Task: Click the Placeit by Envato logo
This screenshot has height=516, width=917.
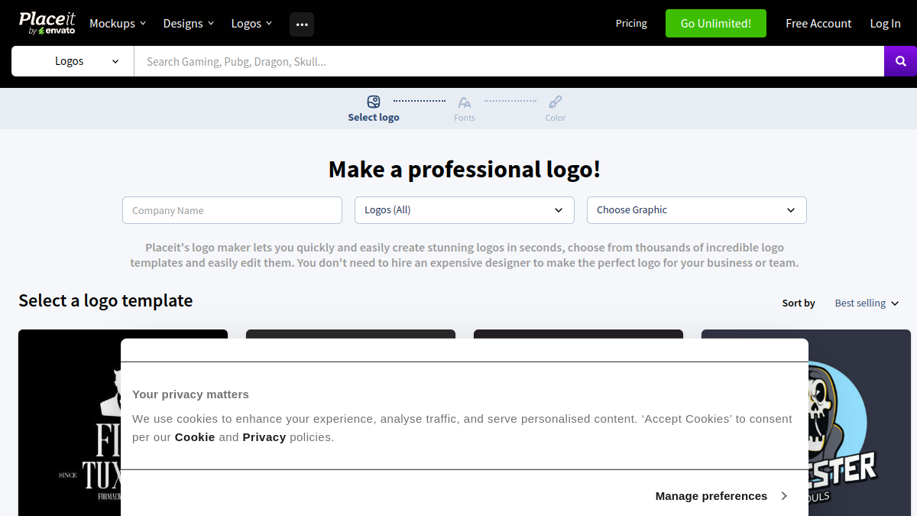Action: 47,23
